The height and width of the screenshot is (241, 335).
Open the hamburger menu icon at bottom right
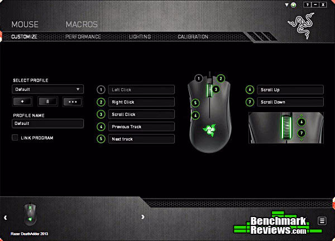(322, 221)
